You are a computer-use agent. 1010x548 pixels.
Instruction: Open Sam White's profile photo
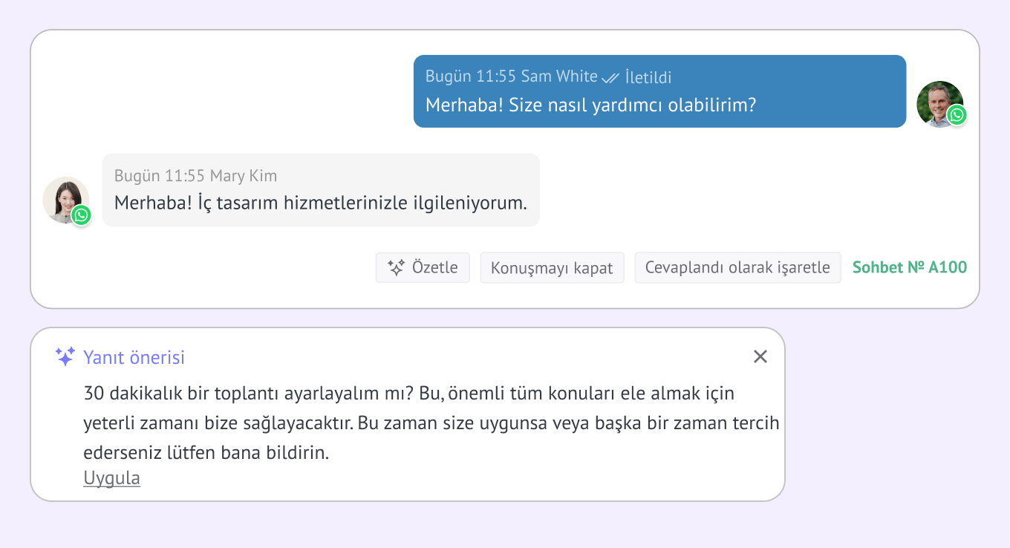(x=939, y=104)
